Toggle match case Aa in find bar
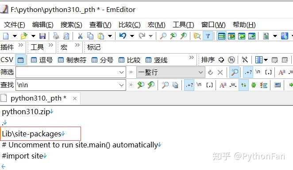This screenshot has height=170, width=293. [x=223, y=85]
